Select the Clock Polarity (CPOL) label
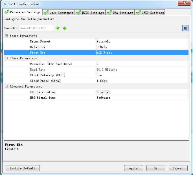Screen dimensions: 193x175 [x=48, y=75]
